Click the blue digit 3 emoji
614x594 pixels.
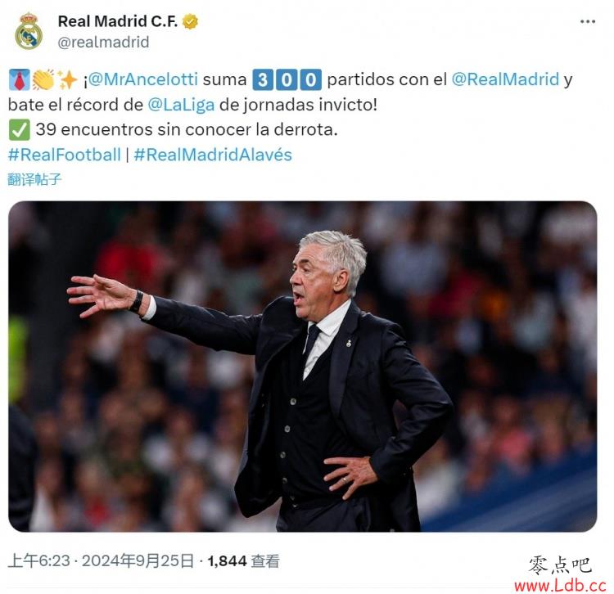point(262,80)
